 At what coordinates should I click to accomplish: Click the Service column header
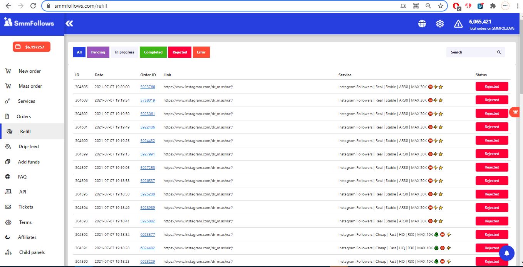pyautogui.click(x=345, y=75)
